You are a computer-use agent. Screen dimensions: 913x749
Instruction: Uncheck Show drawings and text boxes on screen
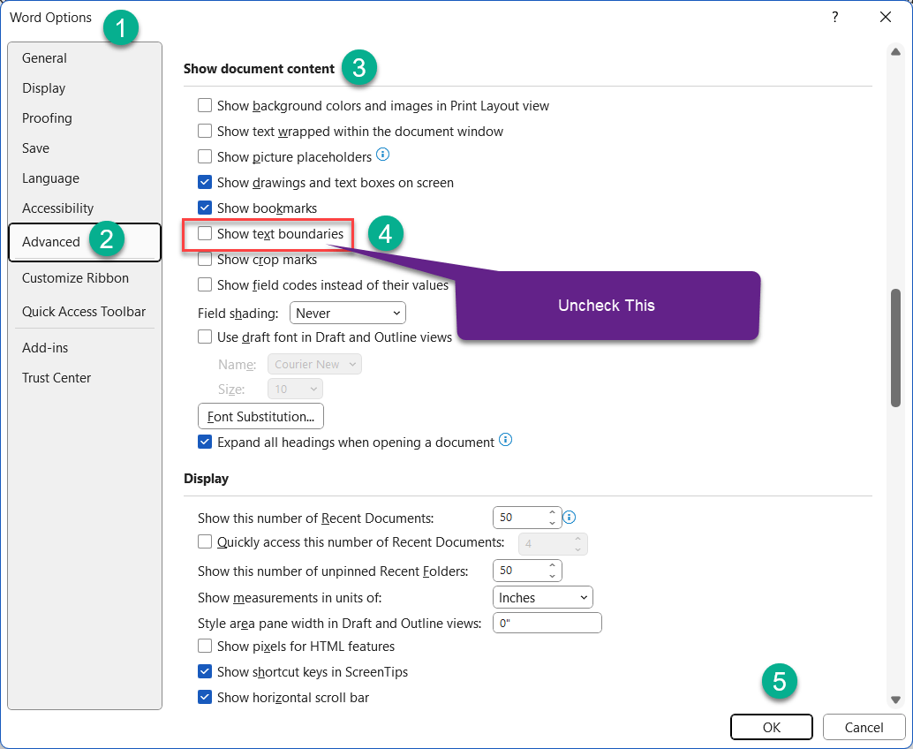click(205, 182)
